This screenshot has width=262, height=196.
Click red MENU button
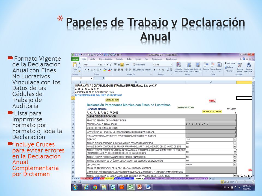tap(212, 101)
